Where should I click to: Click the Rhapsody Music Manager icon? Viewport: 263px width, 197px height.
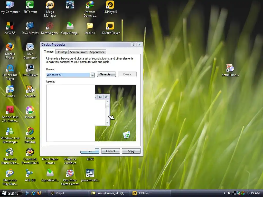[x=10, y=156]
